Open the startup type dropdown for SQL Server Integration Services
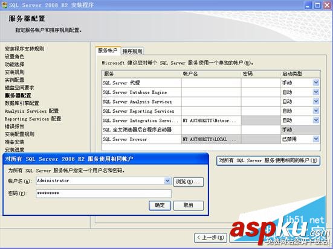333x249 pixels. pyautogui.click(x=316, y=120)
